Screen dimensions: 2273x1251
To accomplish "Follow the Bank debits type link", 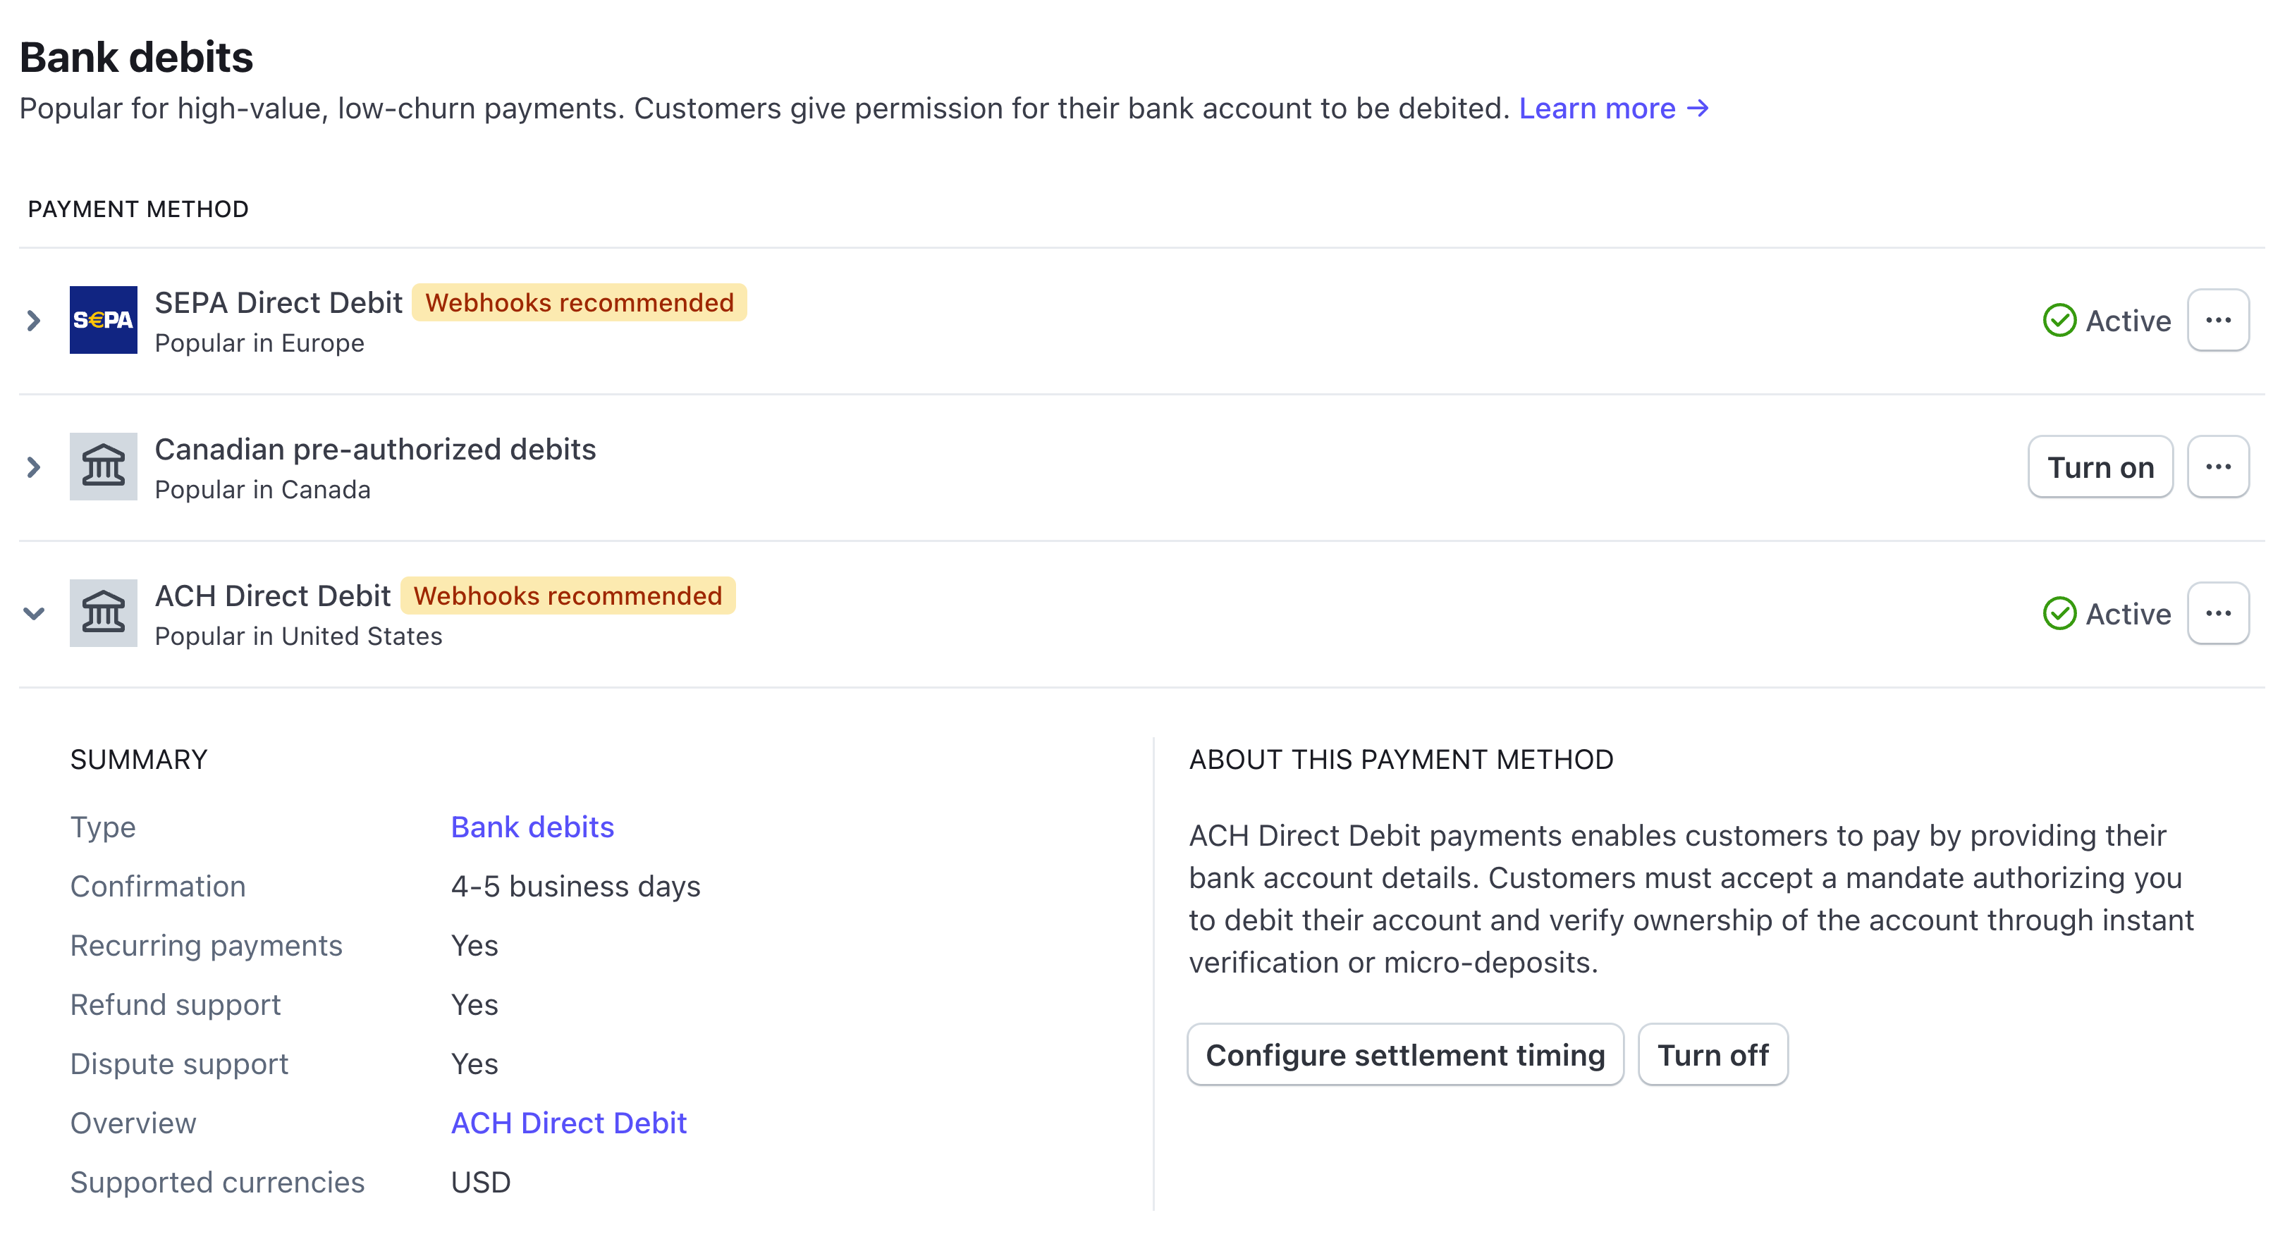I will click(x=532, y=827).
